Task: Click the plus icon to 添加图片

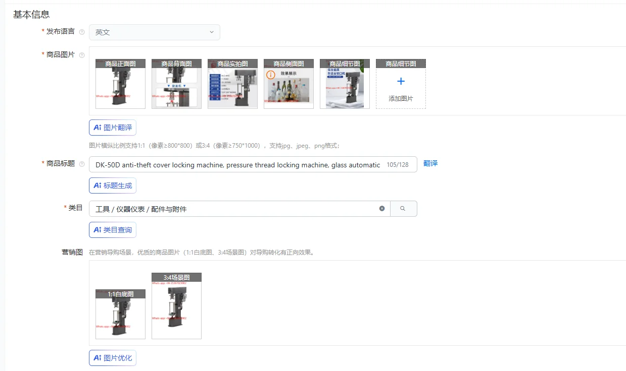Action: pyautogui.click(x=401, y=81)
